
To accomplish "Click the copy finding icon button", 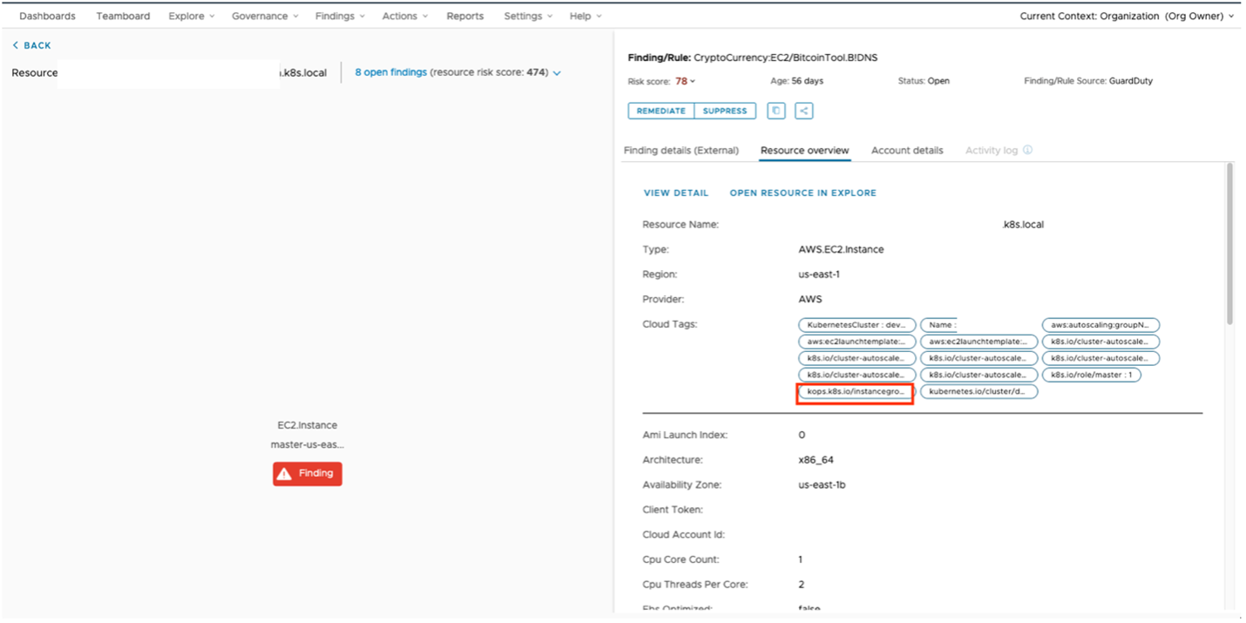I will 775,111.
